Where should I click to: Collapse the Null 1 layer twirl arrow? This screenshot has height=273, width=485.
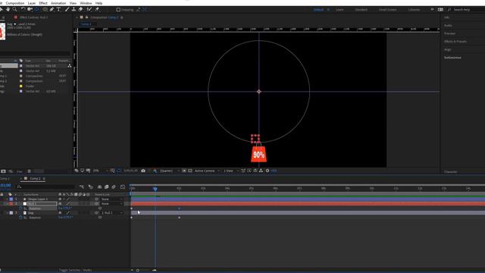click(8, 204)
